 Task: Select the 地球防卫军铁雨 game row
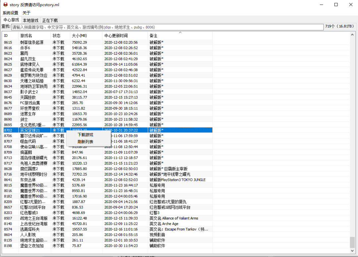tap(107, 86)
